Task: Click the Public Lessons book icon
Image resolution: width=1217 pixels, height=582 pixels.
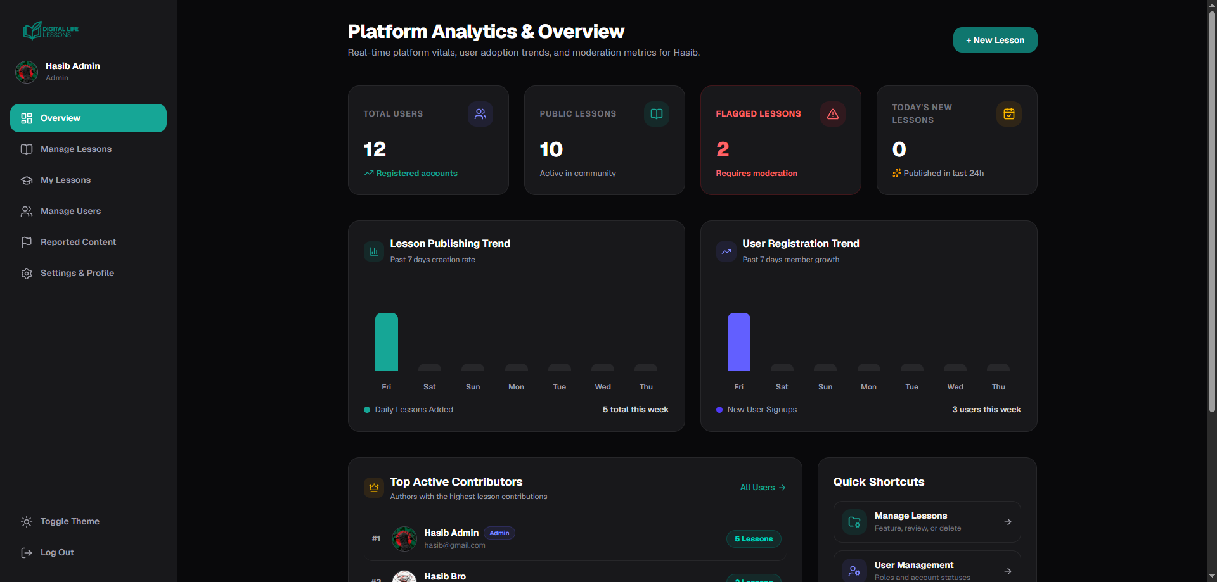Action: [657, 114]
